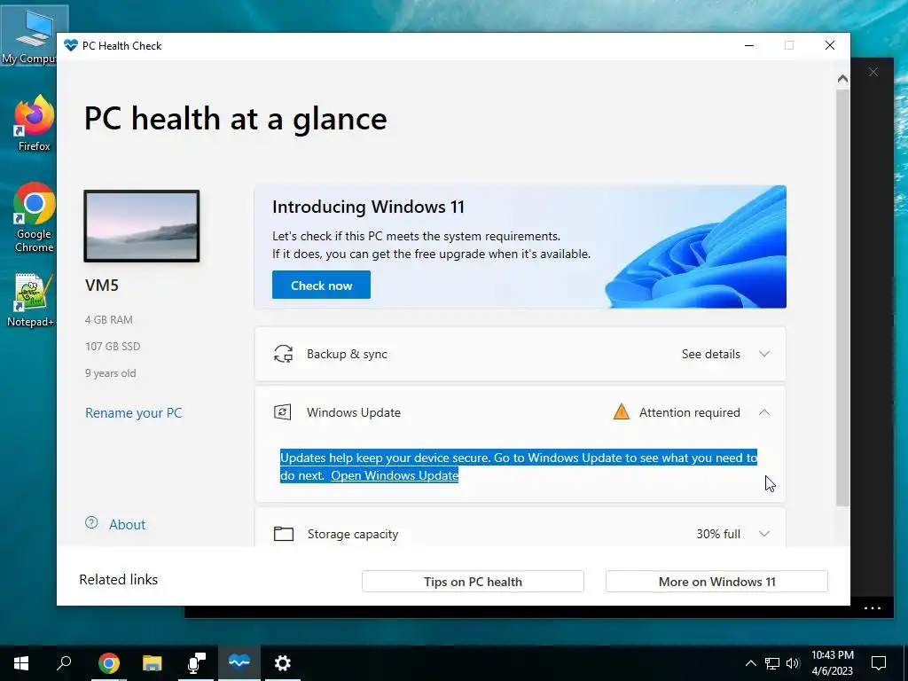Open Firefox desktop shortcut

click(x=34, y=123)
